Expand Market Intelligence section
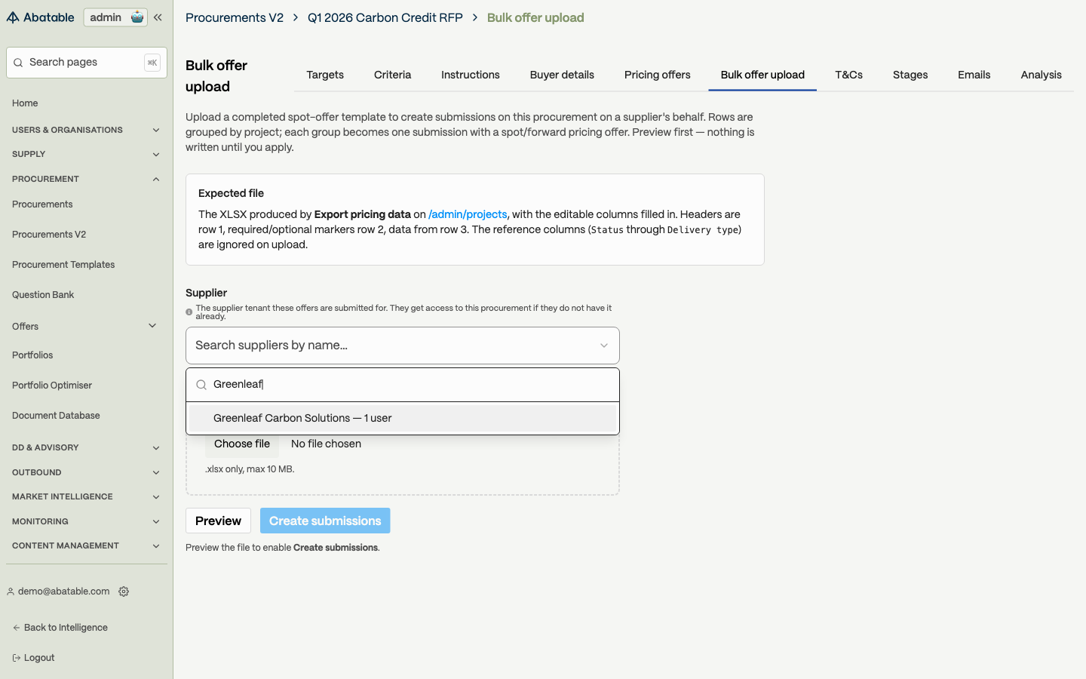This screenshot has height=679, width=1086. [156, 496]
